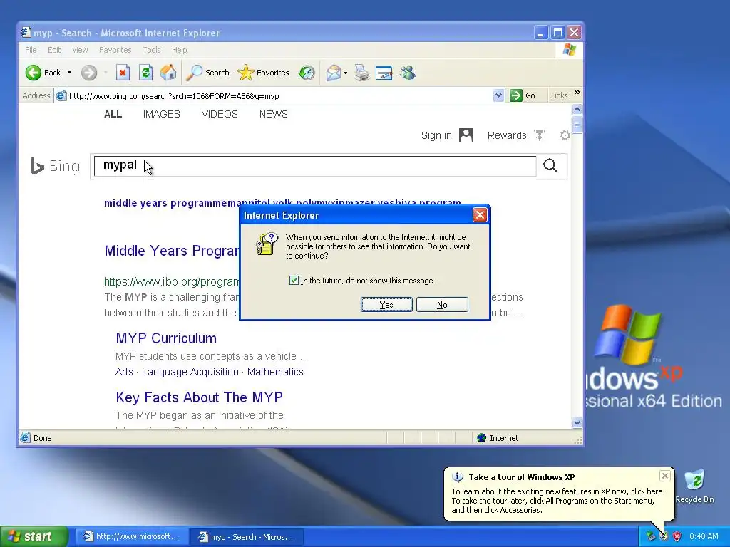Open the Tools menu
Image resolution: width=730 pixels, height=547 pixels.
coord(152,50)
